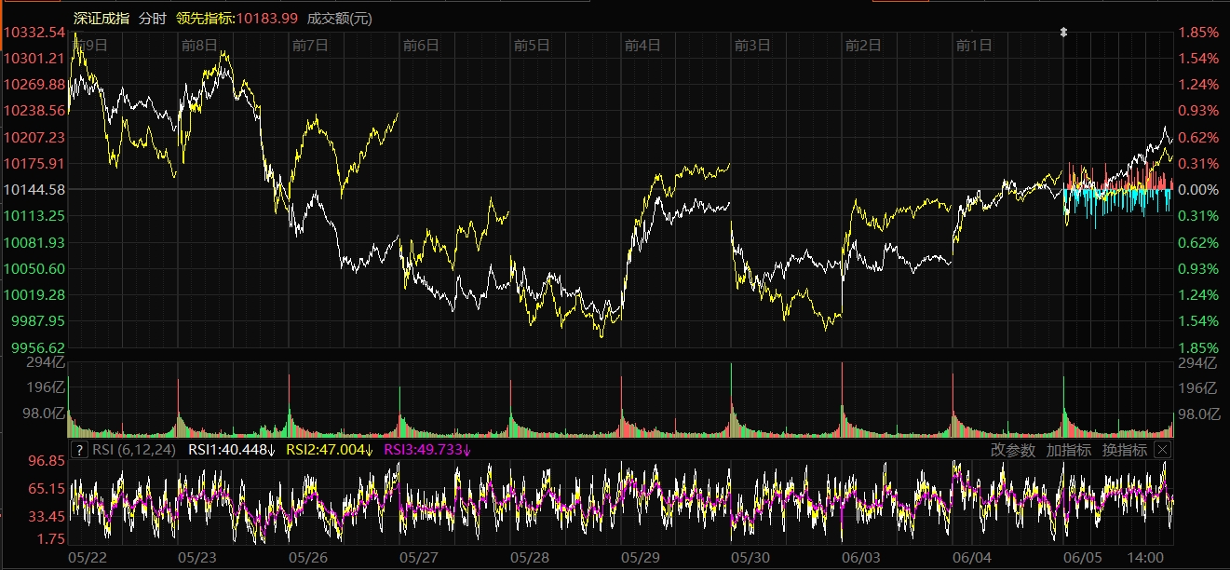Click the 10144.58 baseline price value
The image size is (1230, 570).
pyautogui.click(x=34, y=190)
